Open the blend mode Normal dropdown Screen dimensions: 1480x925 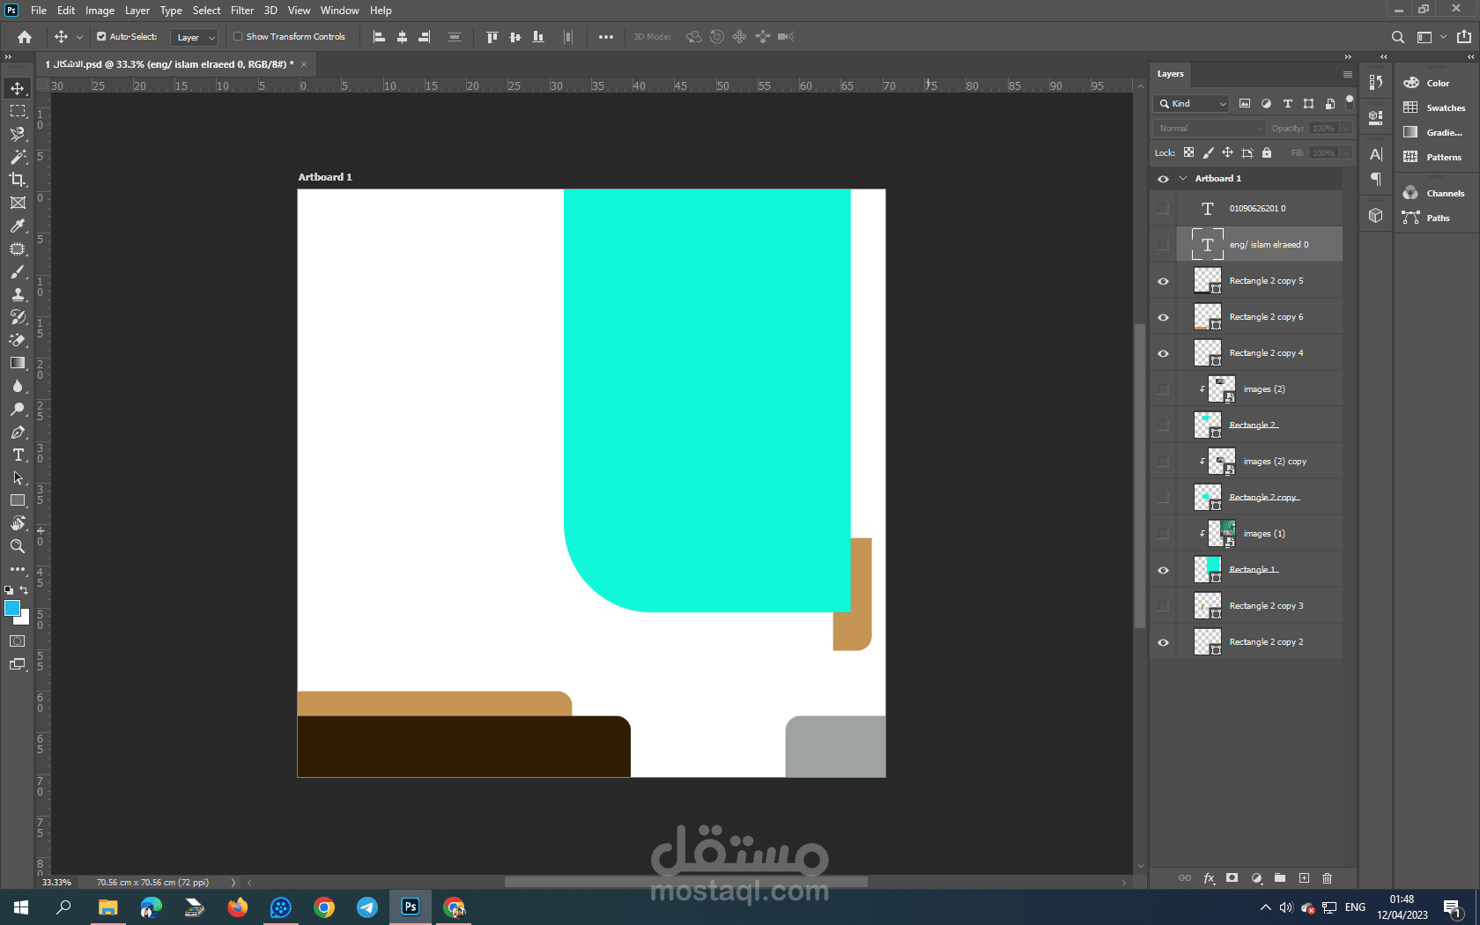1210,128
